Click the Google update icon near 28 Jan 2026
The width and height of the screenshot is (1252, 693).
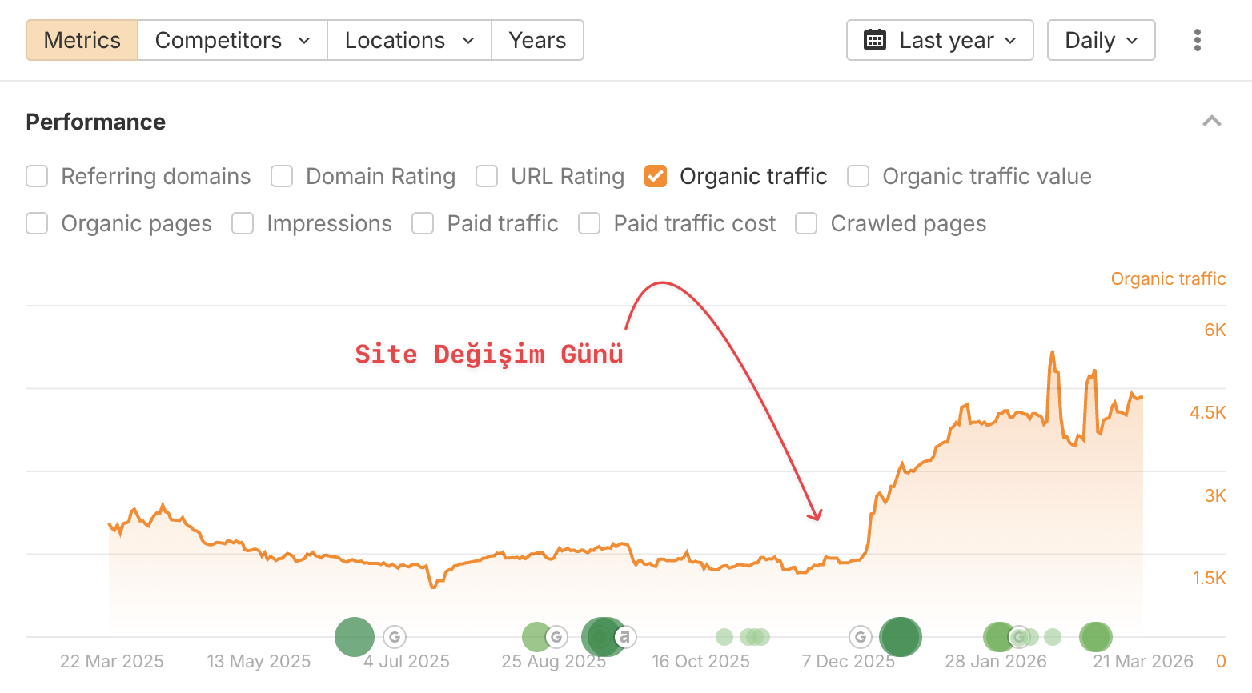pos(1018,636)
